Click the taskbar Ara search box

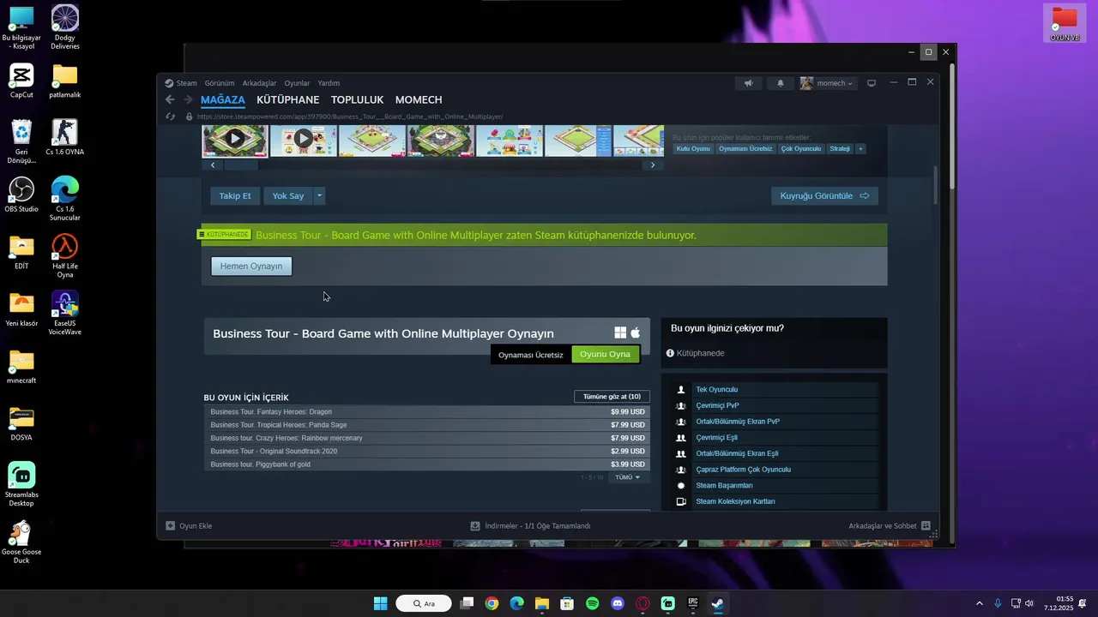click(424, 603)
